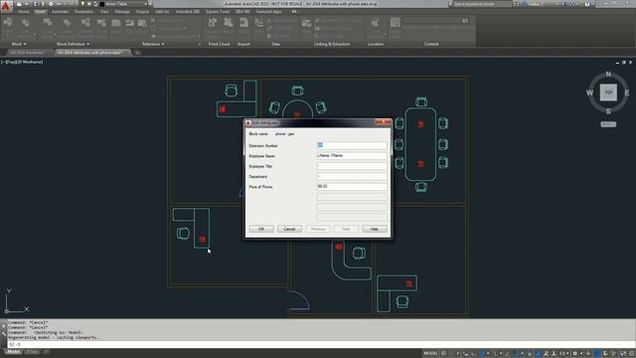Click the Edit Attribute tool icon

(26, 22)
